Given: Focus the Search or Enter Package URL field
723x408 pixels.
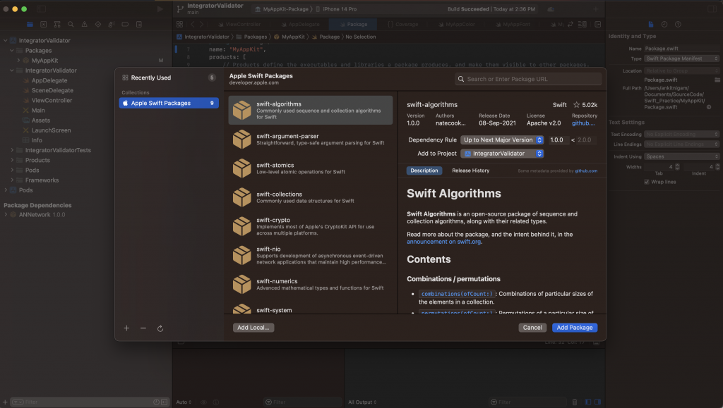Looking at the screenshot, I should tap(528, 79).
